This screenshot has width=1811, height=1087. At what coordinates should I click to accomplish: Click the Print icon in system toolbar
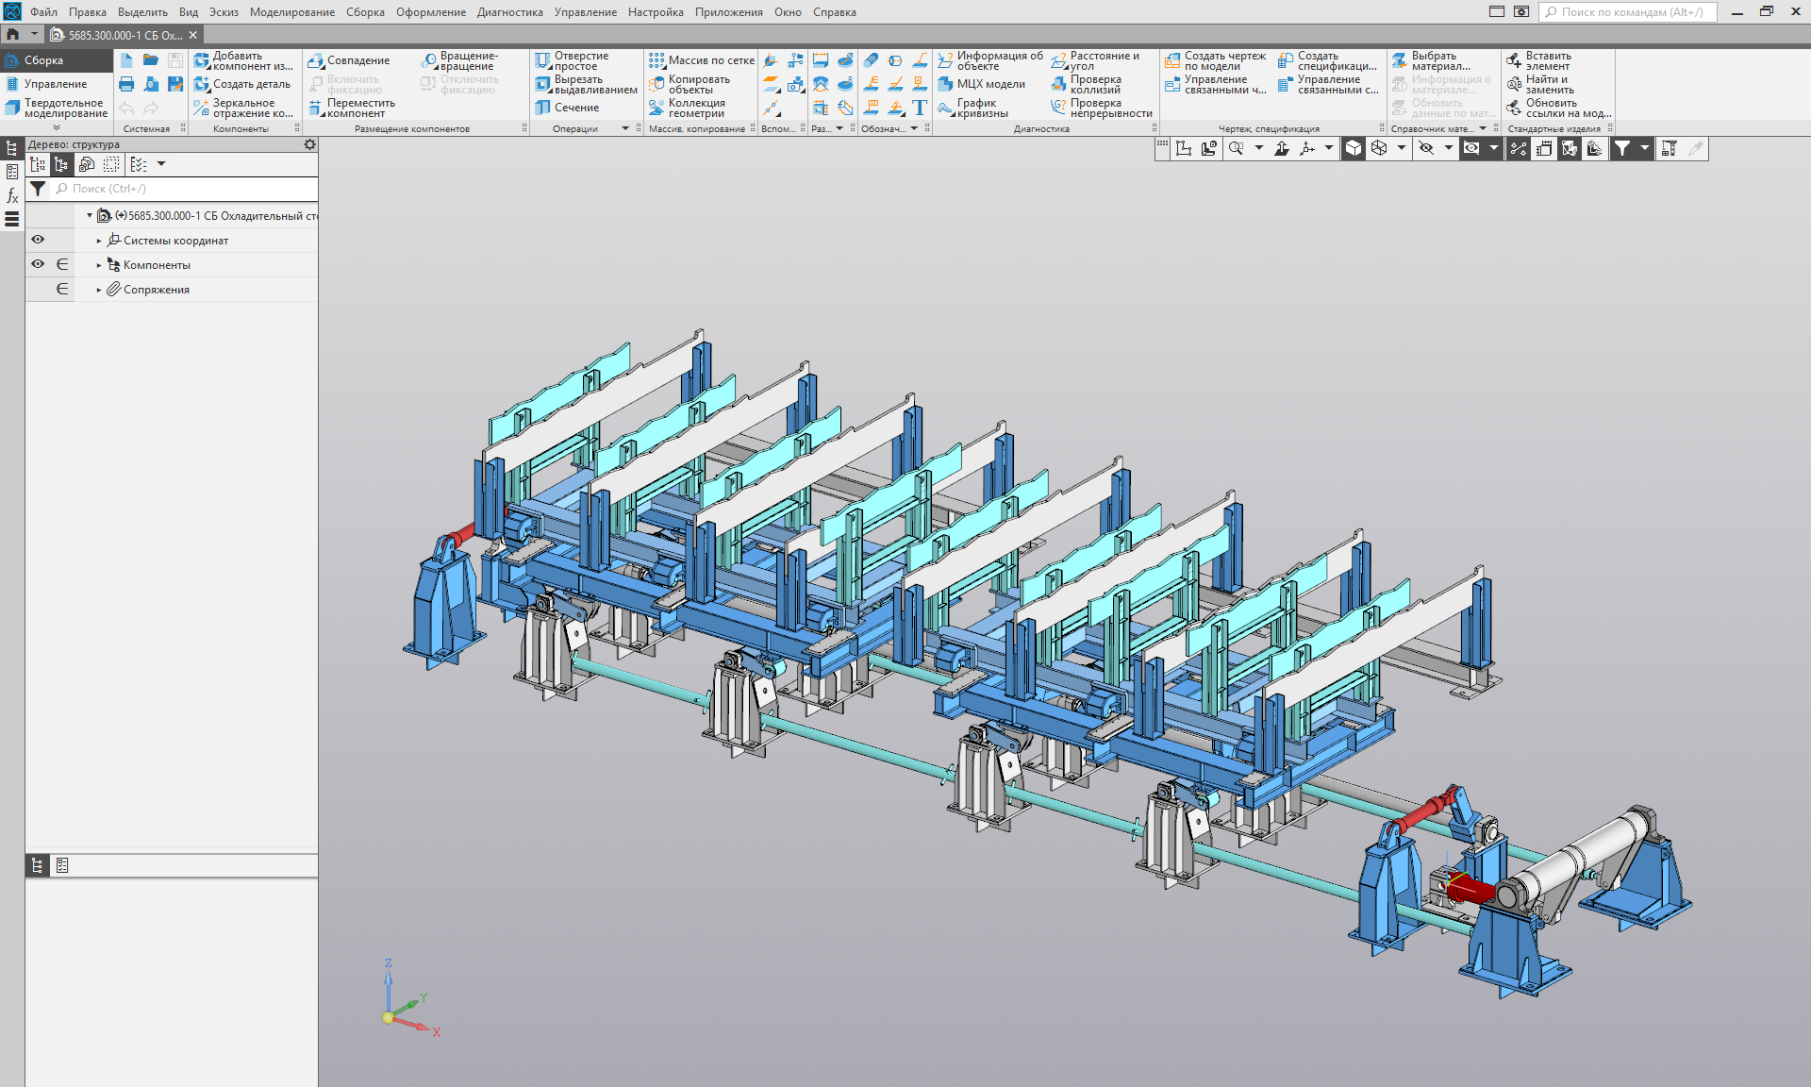click(x=126, y=84)
